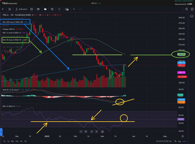Set the range to 1w
195x144 pixels.
pyautogui.click(x=21, y=141)
